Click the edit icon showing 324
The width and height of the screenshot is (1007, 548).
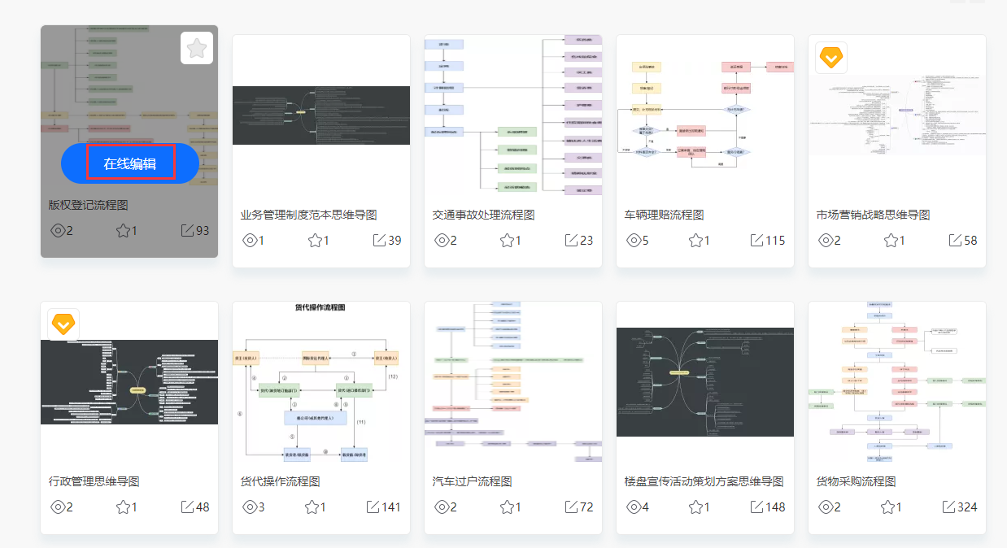click(948, 507)
